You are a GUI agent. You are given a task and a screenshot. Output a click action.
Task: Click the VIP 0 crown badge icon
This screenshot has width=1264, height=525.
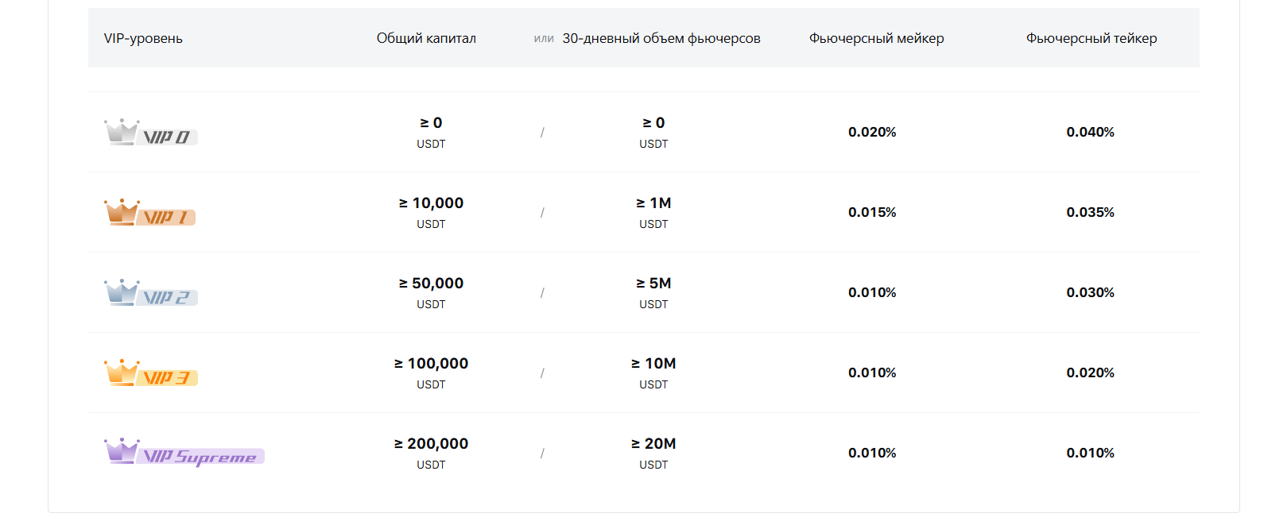point(151,132)
